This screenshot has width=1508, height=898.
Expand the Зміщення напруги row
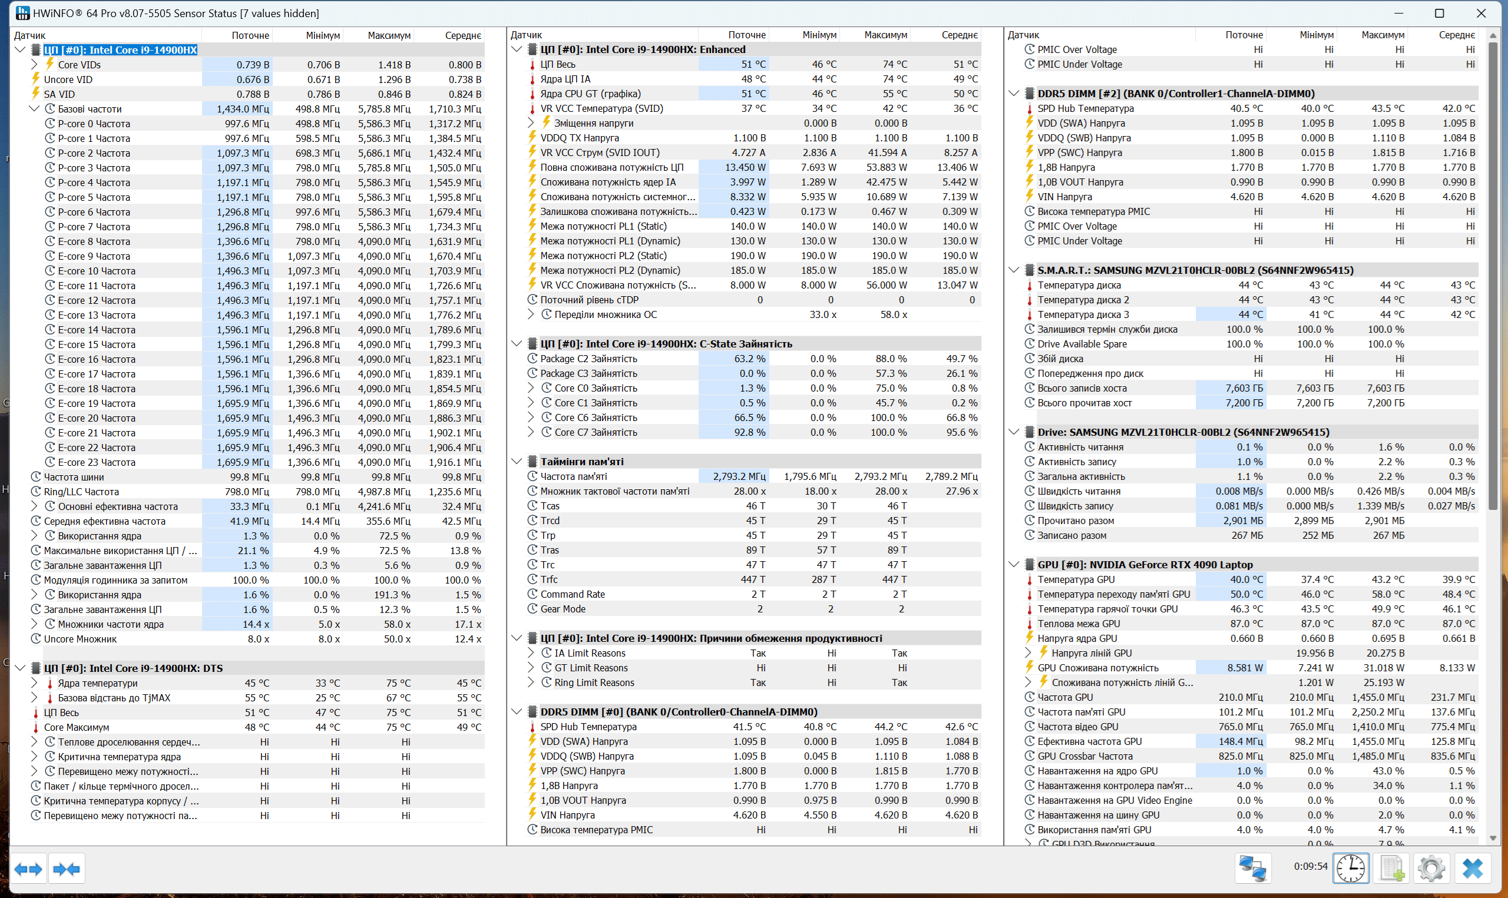(531, 123)
